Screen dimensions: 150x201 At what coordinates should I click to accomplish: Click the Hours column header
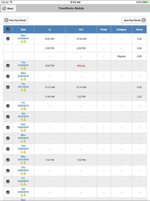tap(139, 29)
